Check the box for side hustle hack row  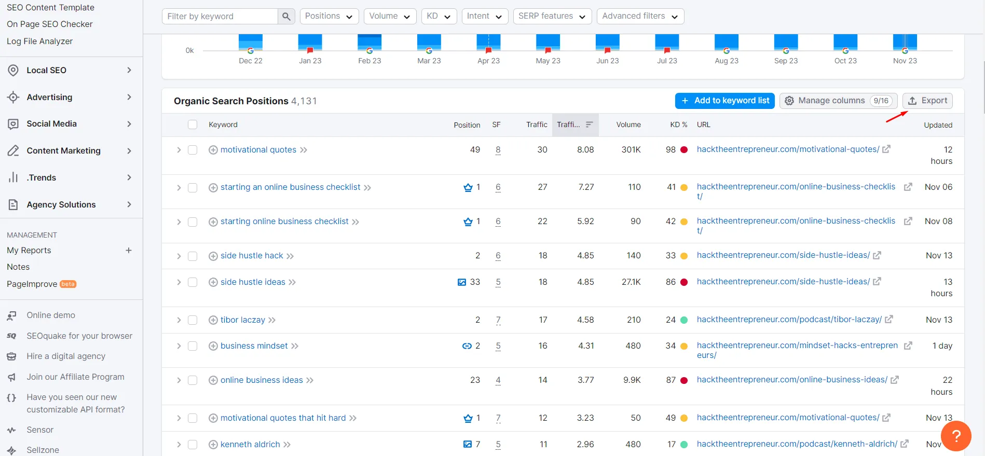193,256
